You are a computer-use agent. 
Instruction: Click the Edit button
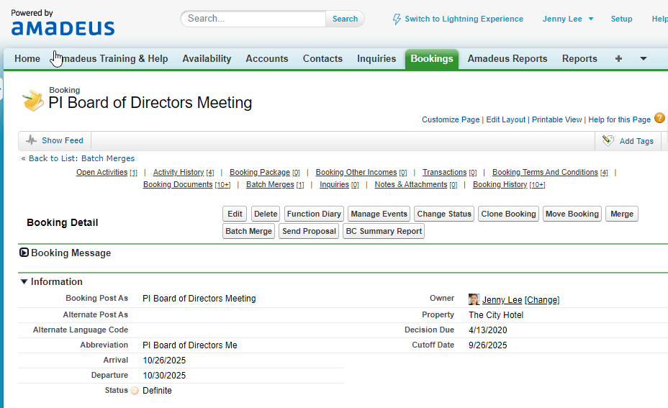click(x=235, y=214)
